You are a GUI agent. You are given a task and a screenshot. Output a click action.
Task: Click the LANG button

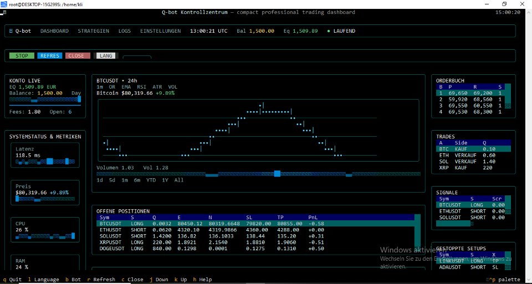(106, 55)
